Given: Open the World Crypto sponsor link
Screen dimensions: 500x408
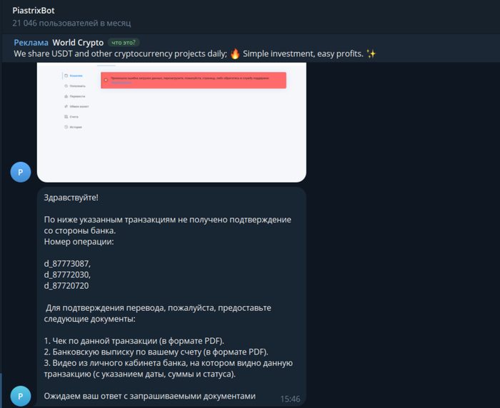Looking at the screenshot, I should pyautogui.click(x=78, y=42).
